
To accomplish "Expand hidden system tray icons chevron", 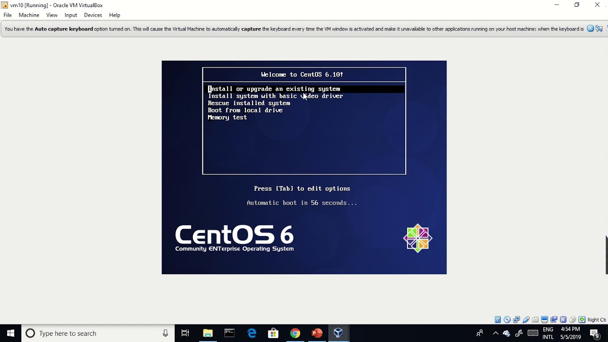I will pyautogui.click(x=495, y=333).
